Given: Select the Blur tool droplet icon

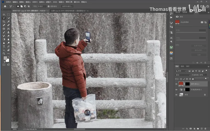Looking at the screenshot, I should (x=8, y=39).
